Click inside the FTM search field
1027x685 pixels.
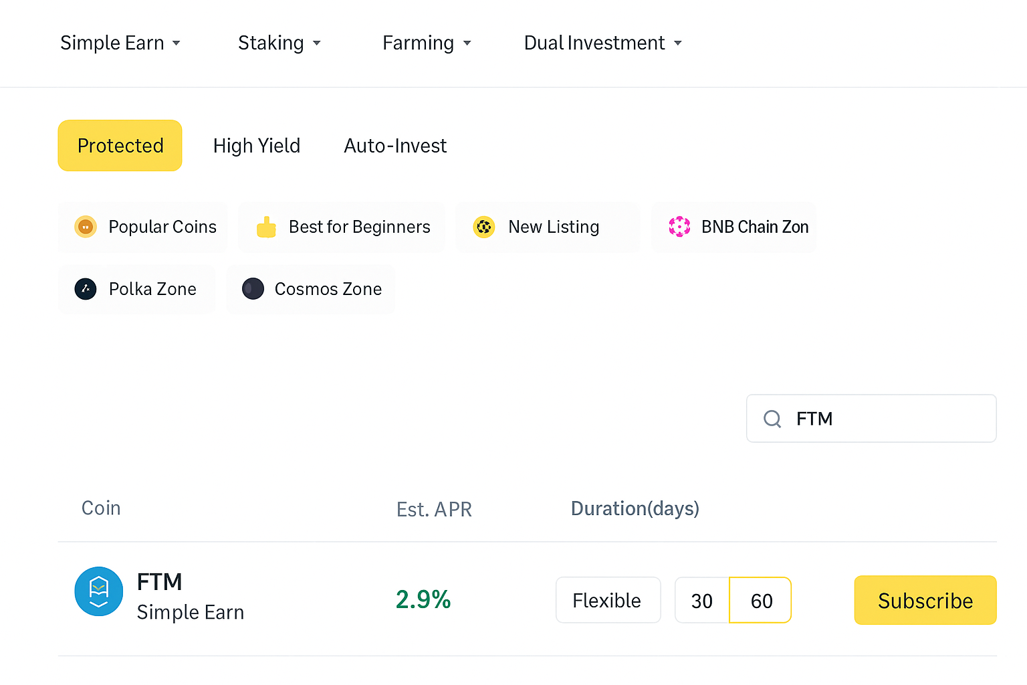point(869,418)
